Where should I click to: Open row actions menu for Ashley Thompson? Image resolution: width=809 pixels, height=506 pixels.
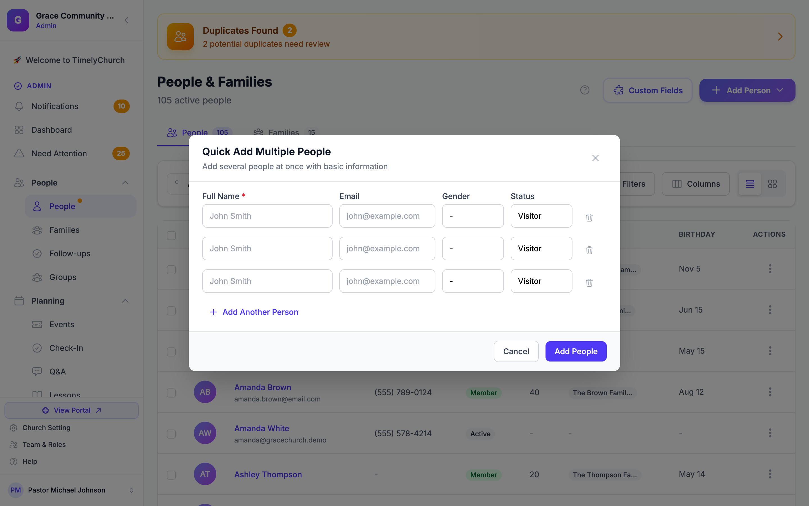coord(770,474)
